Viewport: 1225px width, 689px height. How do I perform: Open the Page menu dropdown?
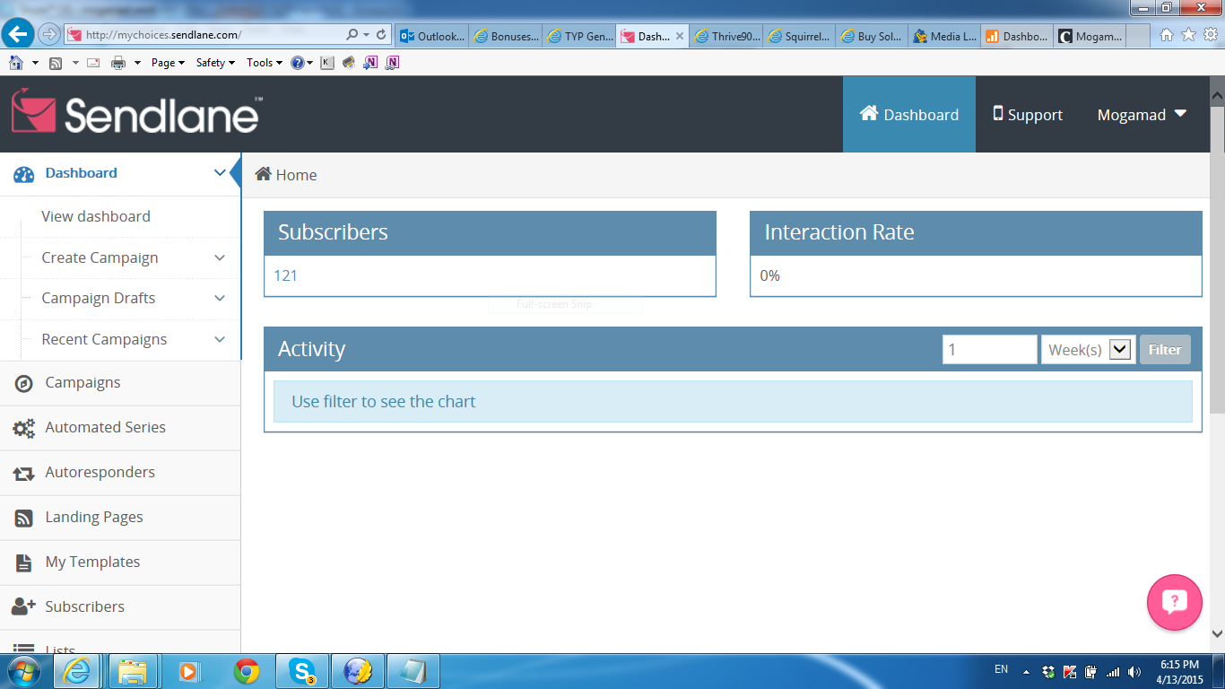tap(168, 63)
